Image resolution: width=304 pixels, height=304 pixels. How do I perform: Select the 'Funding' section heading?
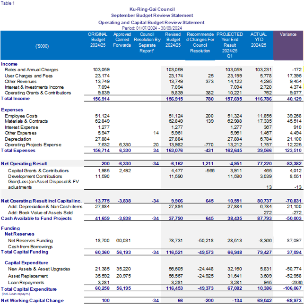coord(10,228)
